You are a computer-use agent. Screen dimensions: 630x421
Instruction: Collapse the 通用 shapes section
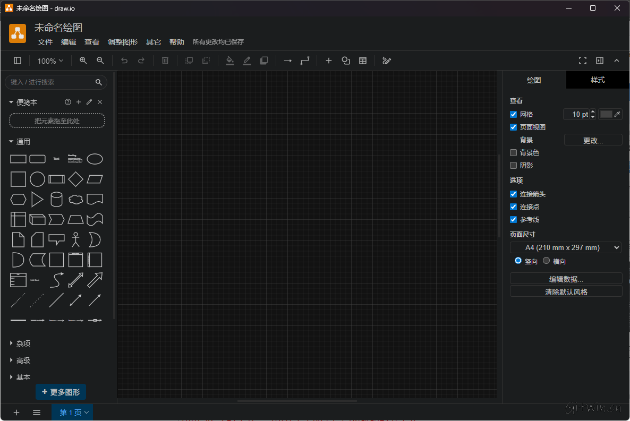20,142
